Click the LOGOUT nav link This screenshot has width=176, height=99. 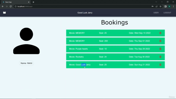(167, 13)
